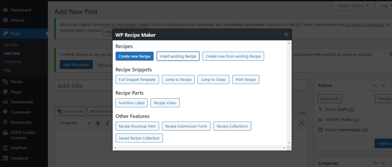Click Save Draft button
The height and width of the screenshot is (167, 392).
pos(330,99)
